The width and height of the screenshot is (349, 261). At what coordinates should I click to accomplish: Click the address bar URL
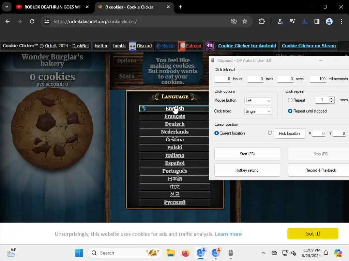point(95,21)
